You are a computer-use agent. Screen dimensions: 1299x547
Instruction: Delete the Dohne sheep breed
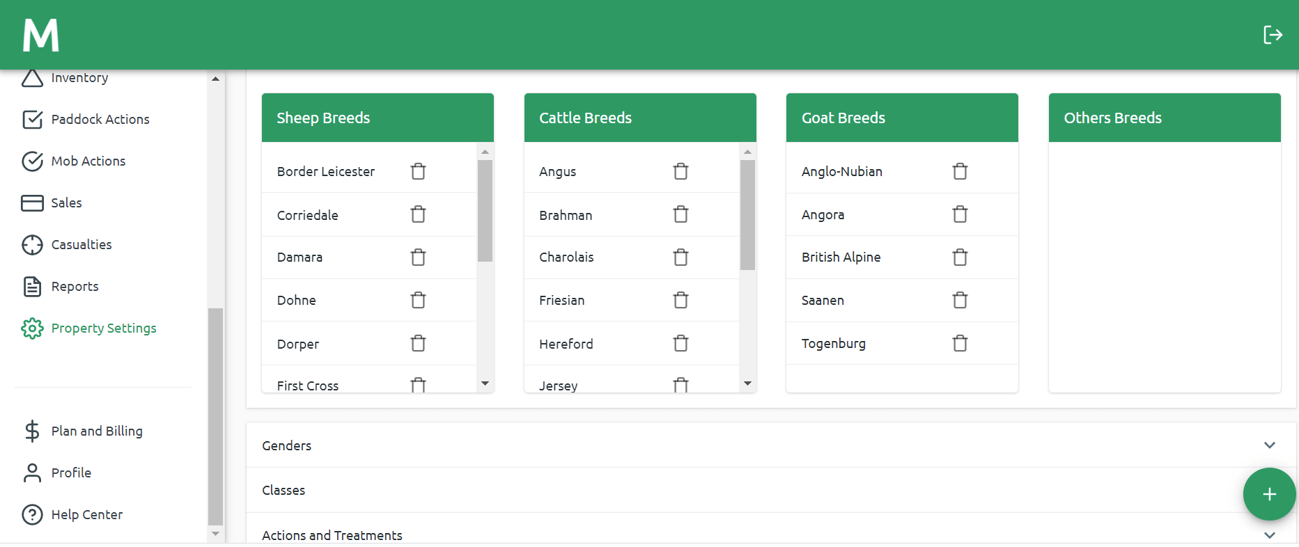point(418,300)
